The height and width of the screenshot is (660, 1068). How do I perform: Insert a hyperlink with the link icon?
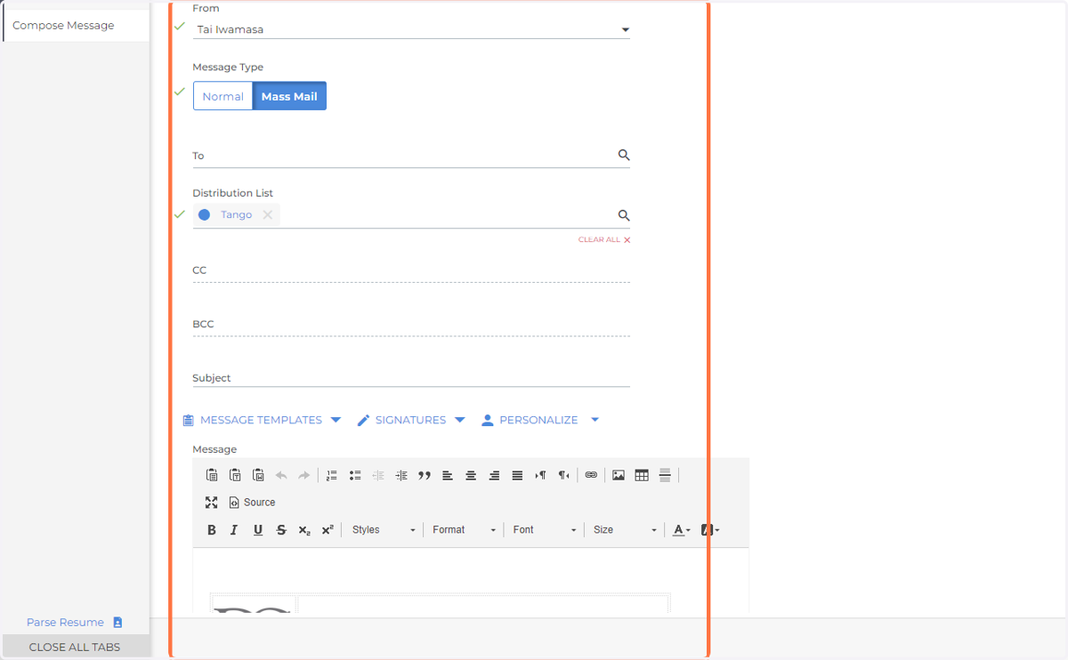591,475
